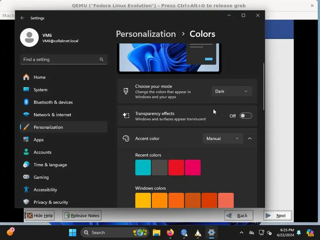Click the Accessibility figure icon
The height and width of the screenshot is (240, 320).
tap(26, 190)
